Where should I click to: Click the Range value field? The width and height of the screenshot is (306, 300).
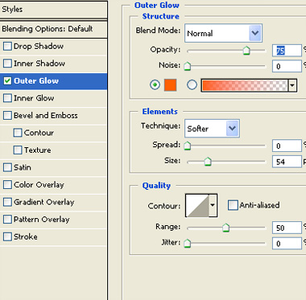click(287, 228)
